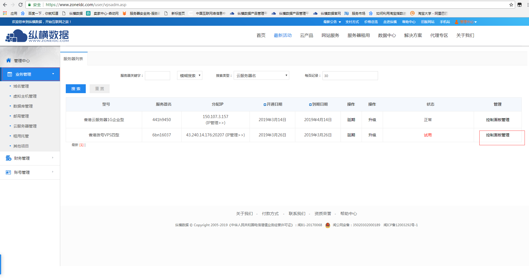Reload the page with the refresh icon
The width and height of the screenshot is (529, 278).
pyautogui.click(x=21, y=5)
